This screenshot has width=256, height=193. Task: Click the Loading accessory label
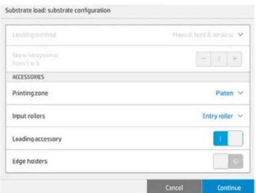tap(37, 139)
